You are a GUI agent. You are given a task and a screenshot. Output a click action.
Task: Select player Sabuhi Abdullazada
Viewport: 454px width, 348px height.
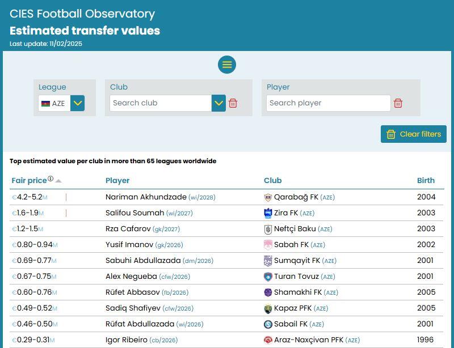pos(143,261)
